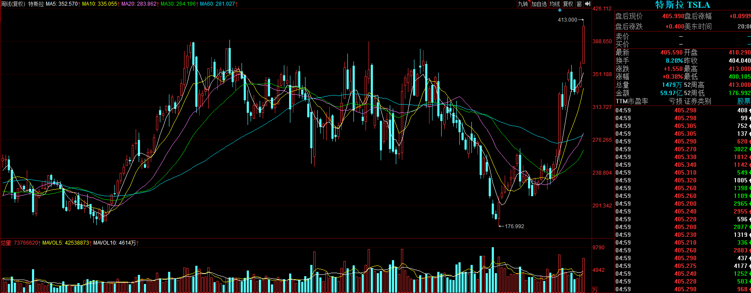751x293 pixels.
Task: Click the 特斯拉 TSLA stock title
Action: pos(682,5)
